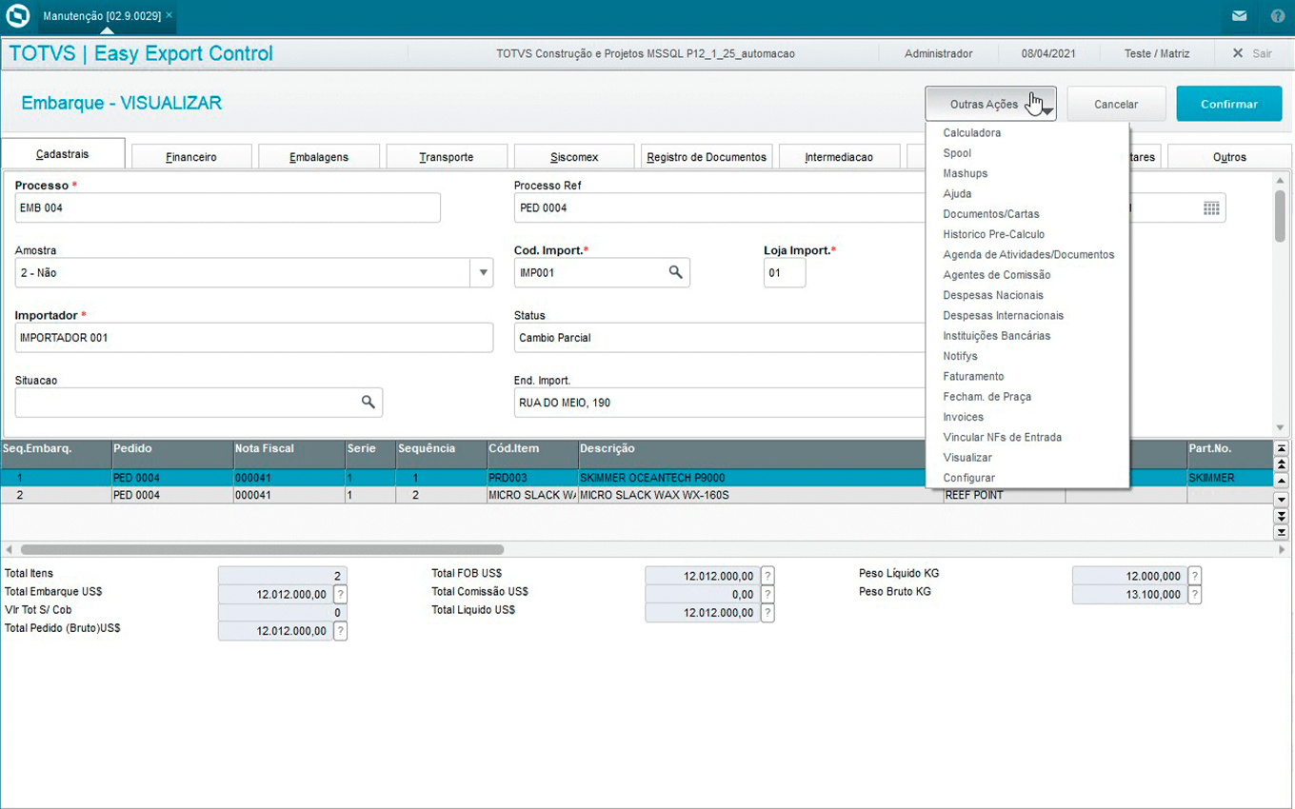Open the calendar grid icon
The width and height of the screenshot is (1295, 809).
(1211, 207)
